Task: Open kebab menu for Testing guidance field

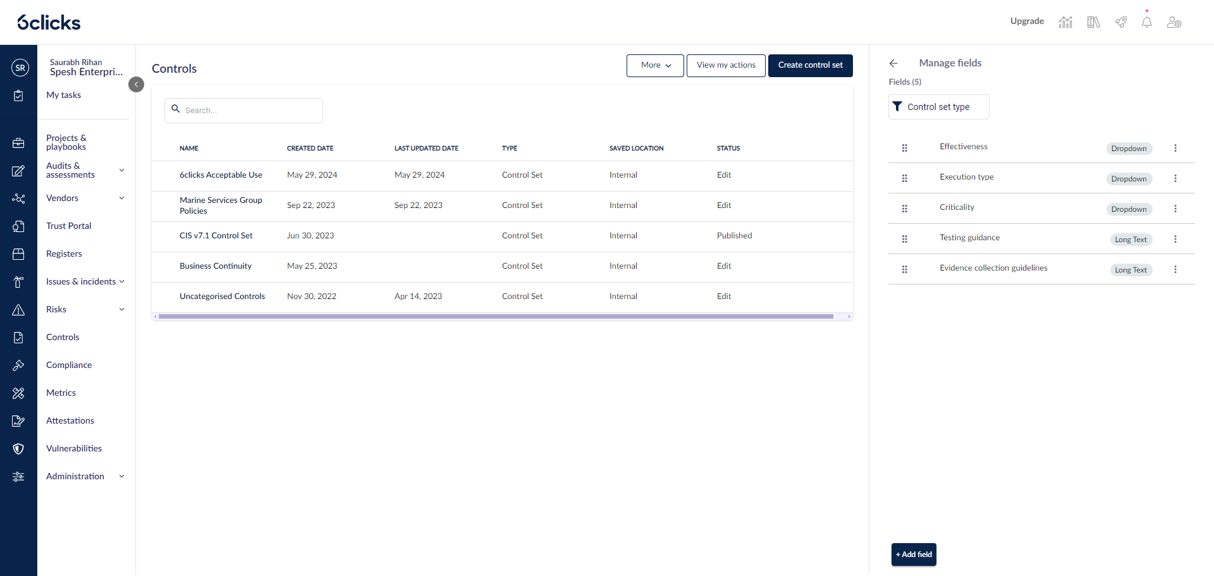Action: (1175, 239)
